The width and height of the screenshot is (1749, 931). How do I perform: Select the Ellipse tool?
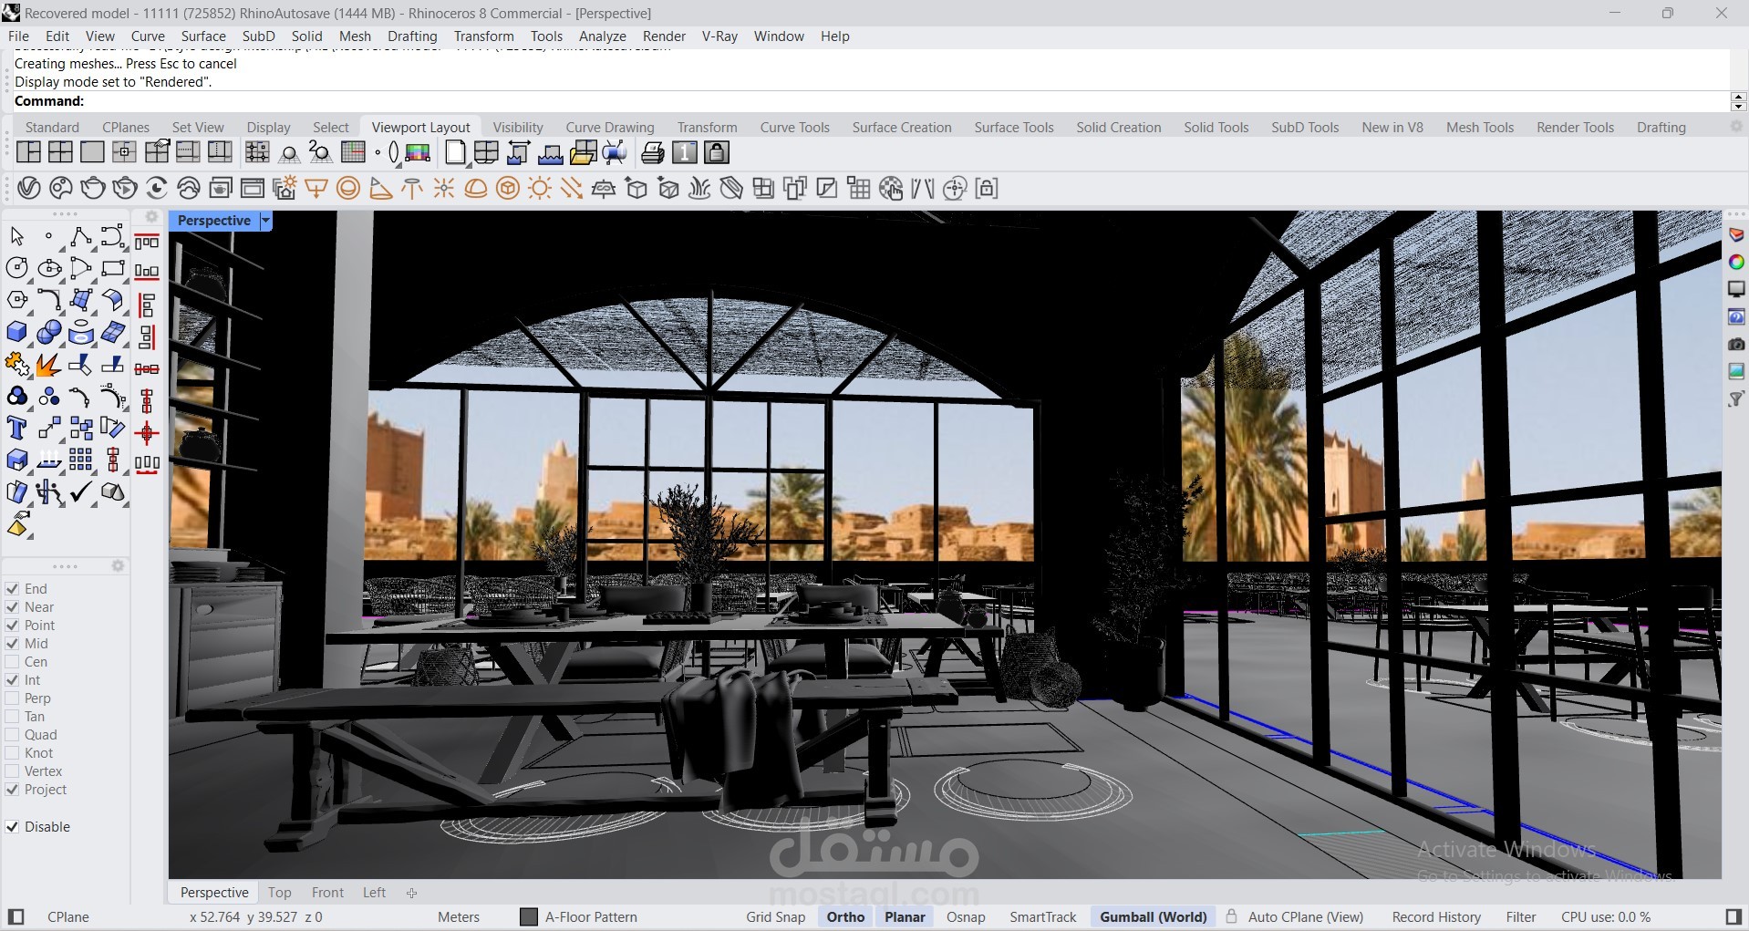pyautogui.click(x=49, y=268)
